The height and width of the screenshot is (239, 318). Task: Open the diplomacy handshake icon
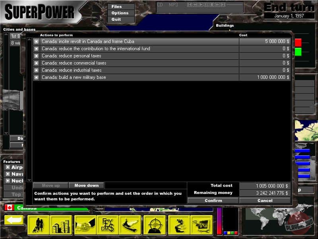85,225
